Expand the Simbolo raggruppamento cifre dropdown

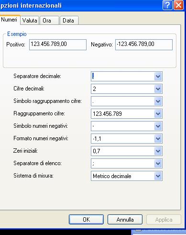click(x=158, y=101)
